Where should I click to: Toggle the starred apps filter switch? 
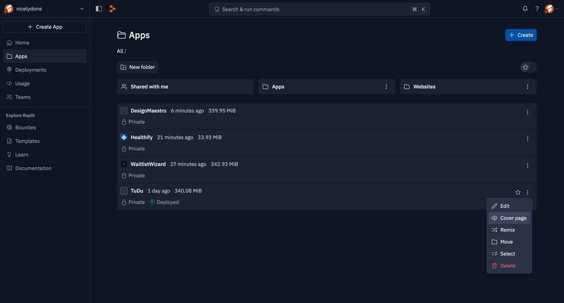coord(528,67)
